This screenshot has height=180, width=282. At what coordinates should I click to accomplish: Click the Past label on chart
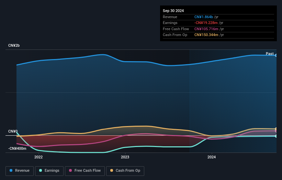[x=270, y=54]
